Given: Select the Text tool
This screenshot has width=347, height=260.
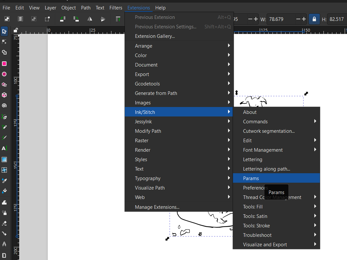Looking at the screenshot, I should (x=4, y=148).
